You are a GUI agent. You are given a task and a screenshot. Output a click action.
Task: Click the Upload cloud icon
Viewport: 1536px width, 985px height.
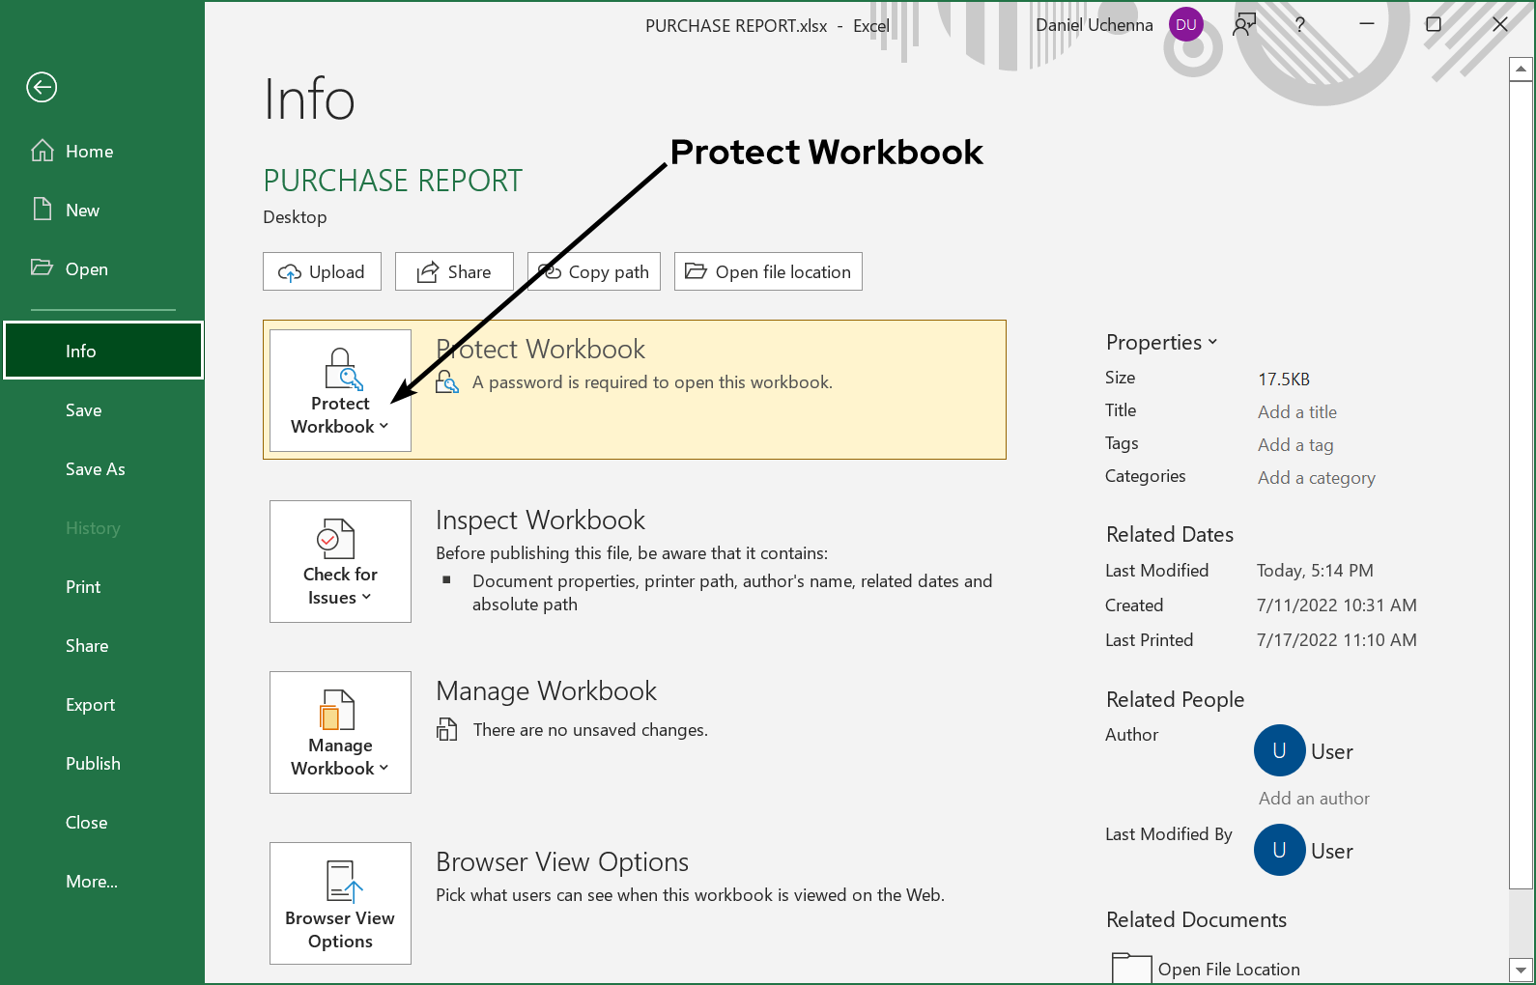tap(290, 273)
